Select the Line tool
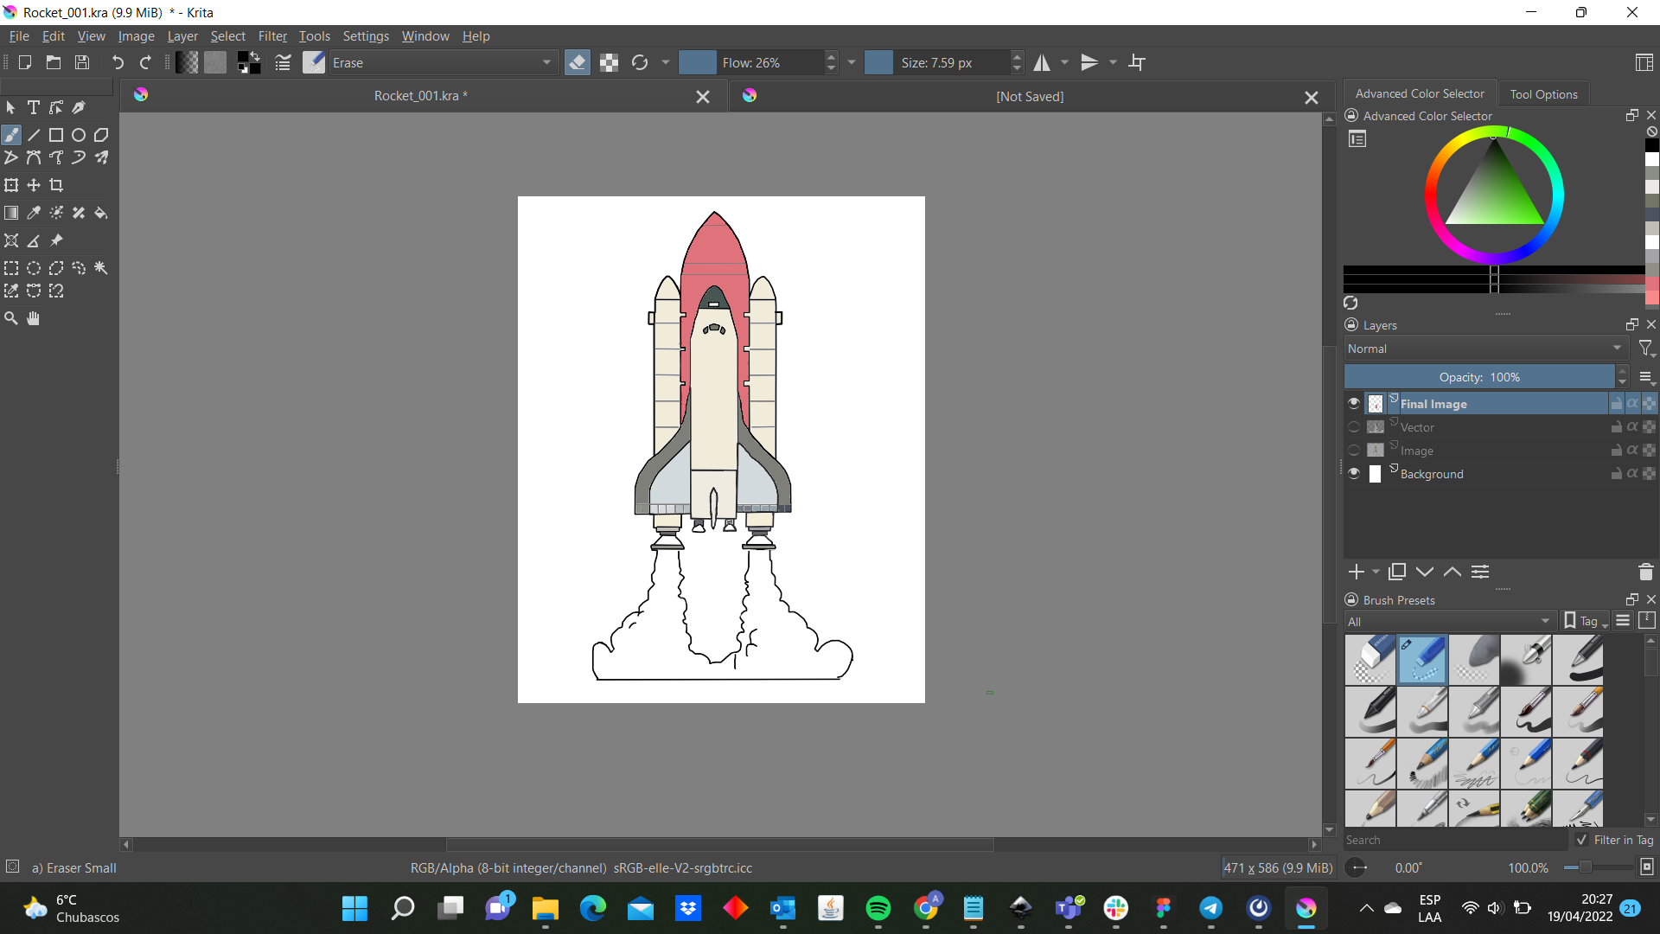The width and height of the screenshot is (1660, 934). click(x=34, y=135)
